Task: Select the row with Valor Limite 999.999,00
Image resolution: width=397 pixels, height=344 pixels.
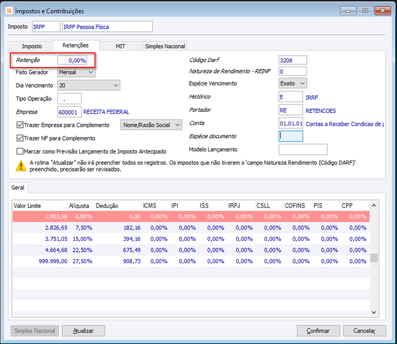Action: (x=191, y=261)
